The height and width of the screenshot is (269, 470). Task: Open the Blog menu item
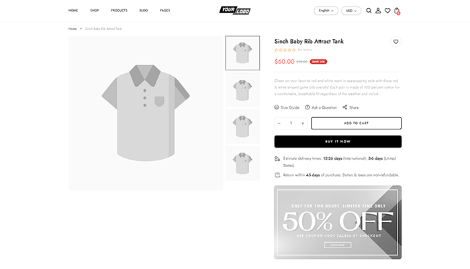tap(144, 11)
